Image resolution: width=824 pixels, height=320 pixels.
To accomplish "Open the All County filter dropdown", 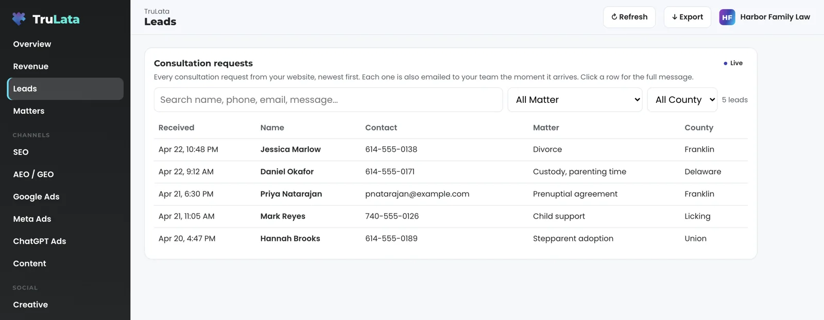I will pos(682,100).
